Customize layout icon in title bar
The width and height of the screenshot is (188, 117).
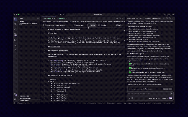[165, 15]
